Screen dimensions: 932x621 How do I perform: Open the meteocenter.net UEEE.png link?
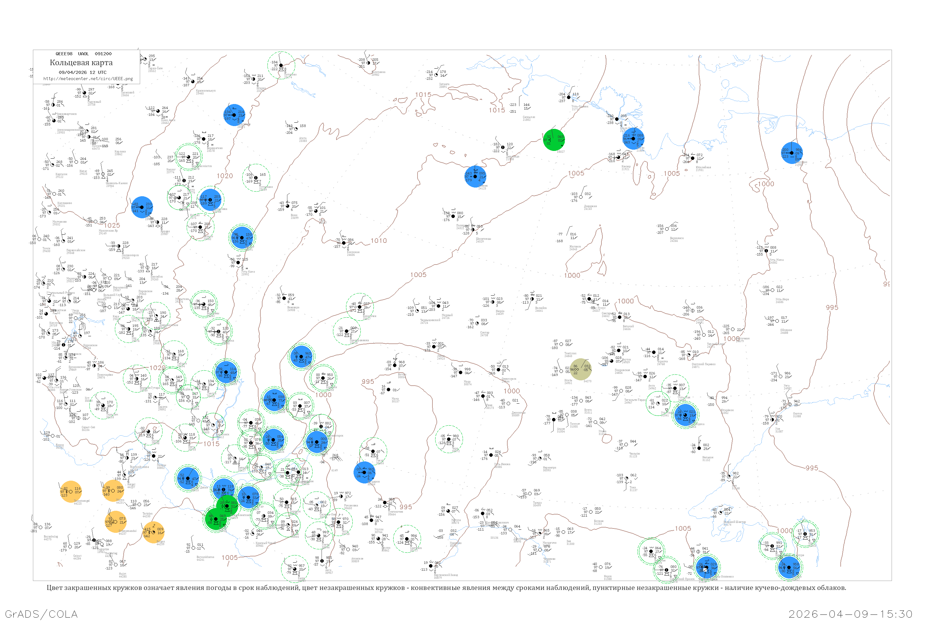(x=88, y=79)
